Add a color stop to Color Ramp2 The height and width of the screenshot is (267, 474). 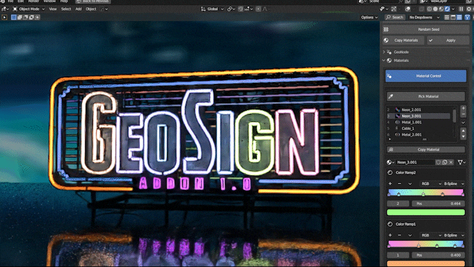[390, 183]
